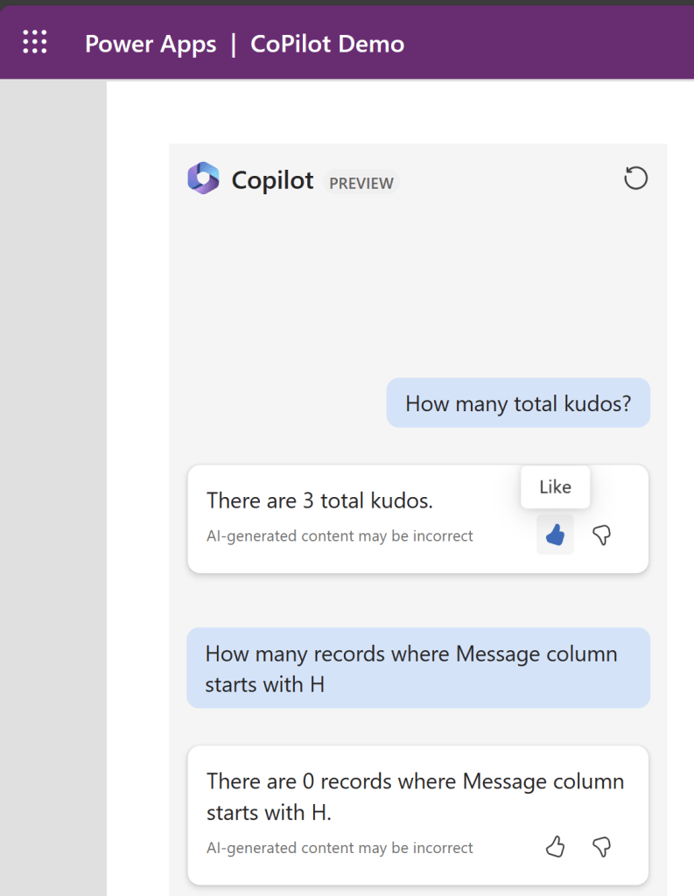This screenshot has width=694, height=896.
Task: Dislike the '3 total kudos' response
Action: [601, 535]
